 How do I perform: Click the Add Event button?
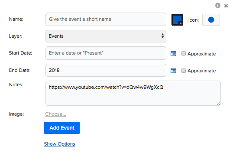tap(62, 128)
